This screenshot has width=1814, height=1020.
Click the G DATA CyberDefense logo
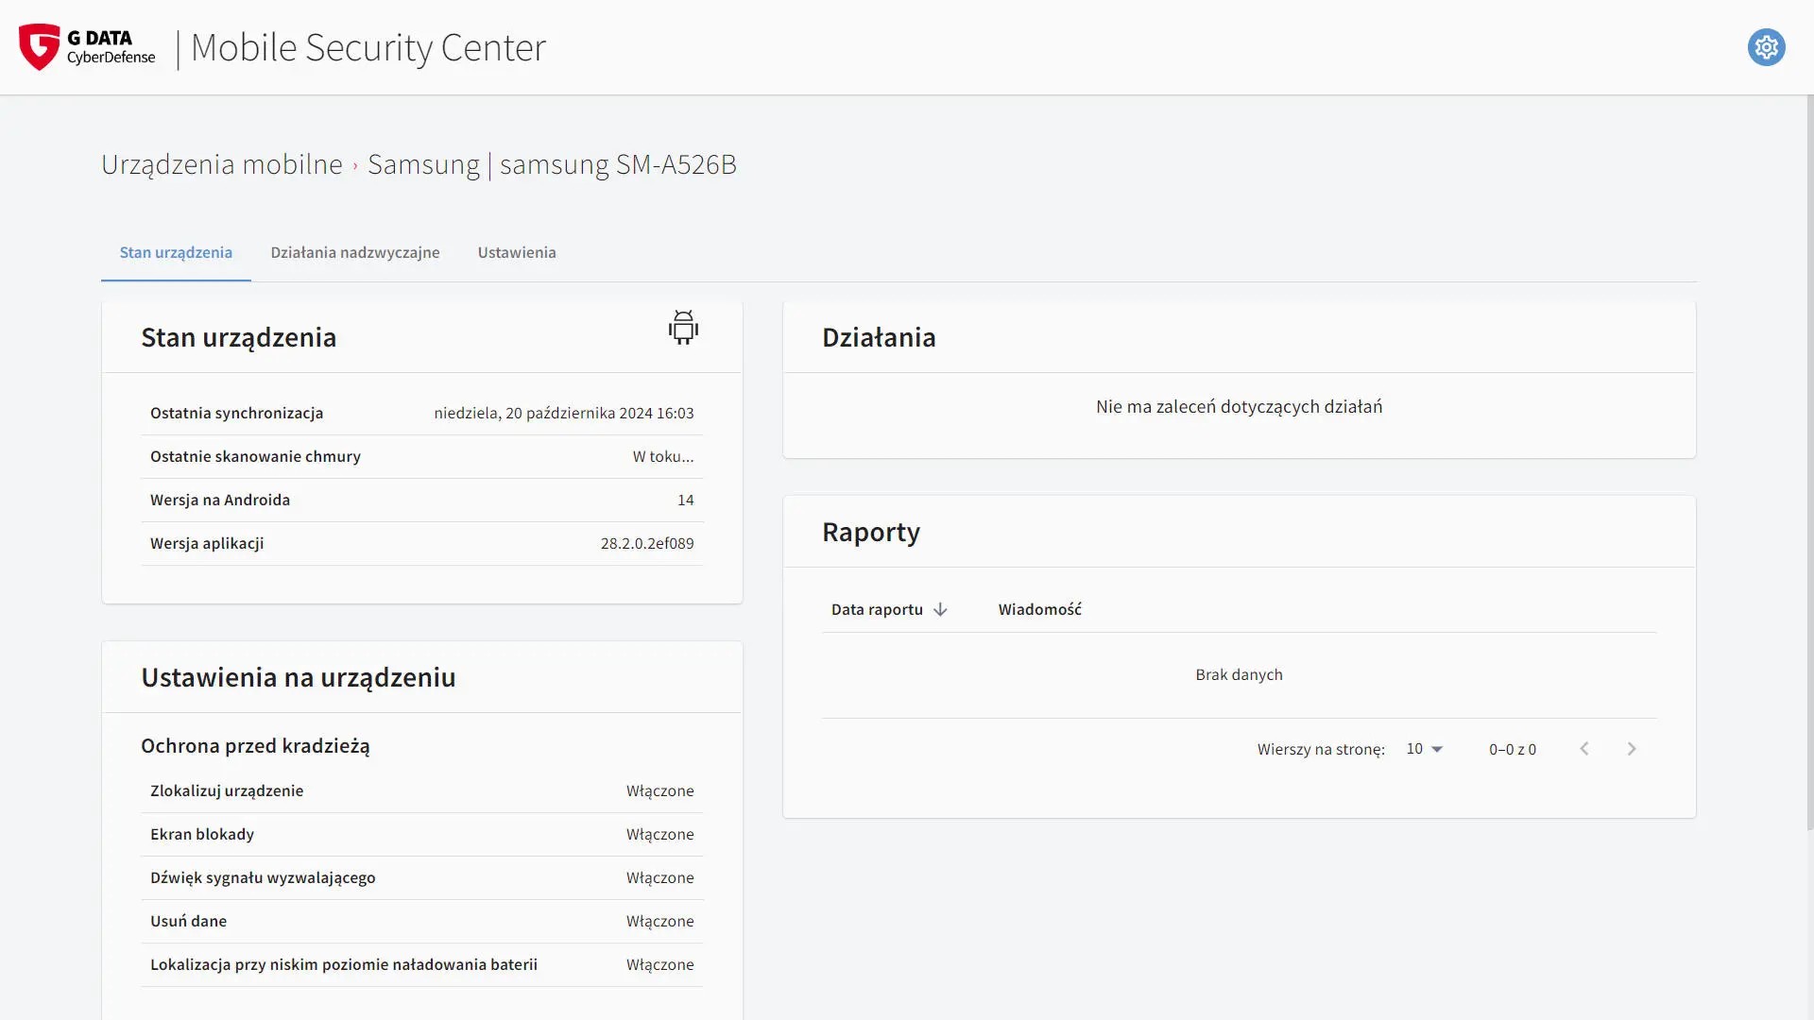tap(87, 47)
